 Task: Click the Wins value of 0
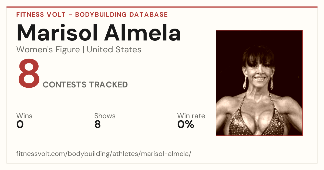click(20, 124)
